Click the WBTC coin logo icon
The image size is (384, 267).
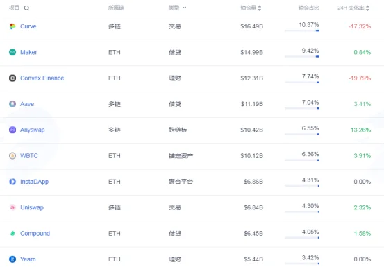(12, 156)
